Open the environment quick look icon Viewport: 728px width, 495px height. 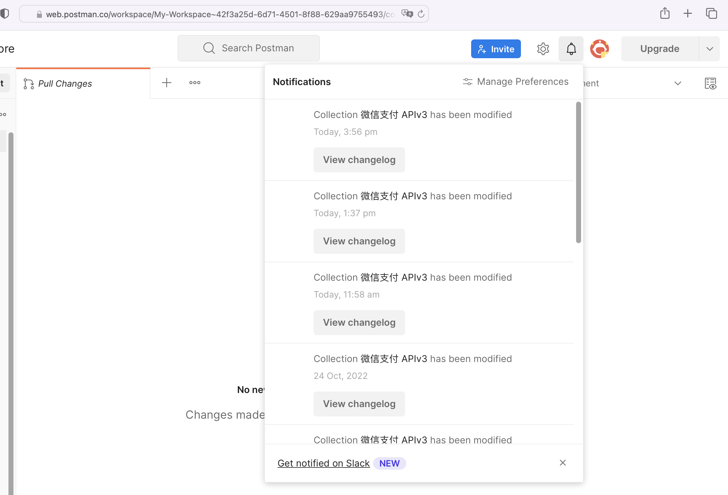[710, 84]
